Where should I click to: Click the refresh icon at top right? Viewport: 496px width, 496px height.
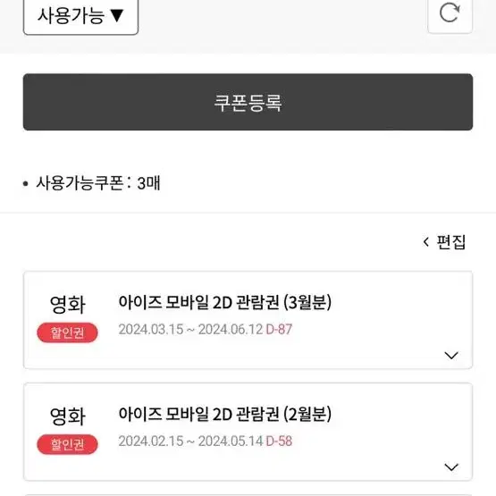(450, 13)
